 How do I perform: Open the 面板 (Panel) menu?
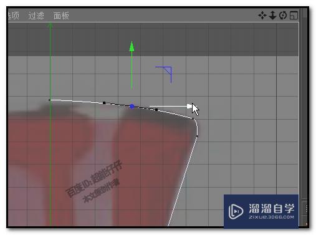[x=61, y=16]
